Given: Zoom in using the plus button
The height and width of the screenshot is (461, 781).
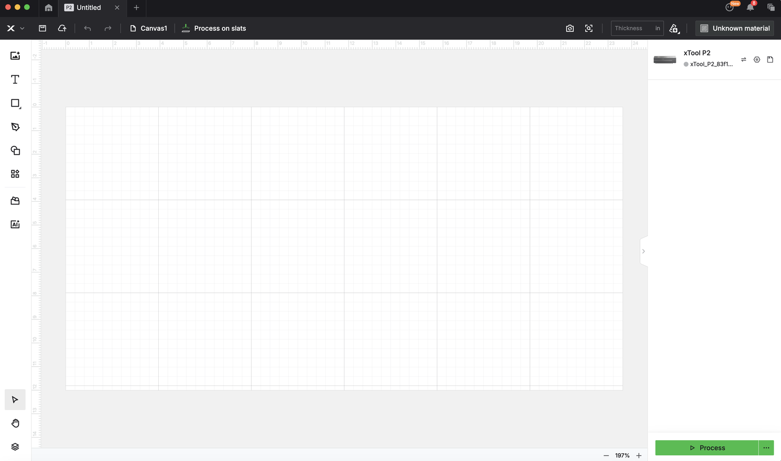Looking at the screenshot, I should [639, 455].
